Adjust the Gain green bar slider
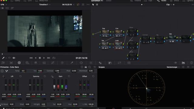The width and height of the screenshot is (194, 109). click(x=62, y=85)
